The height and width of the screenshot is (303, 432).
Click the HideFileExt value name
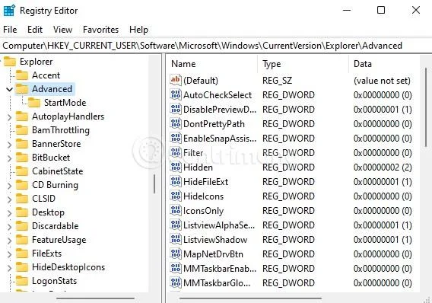(206, 182)
